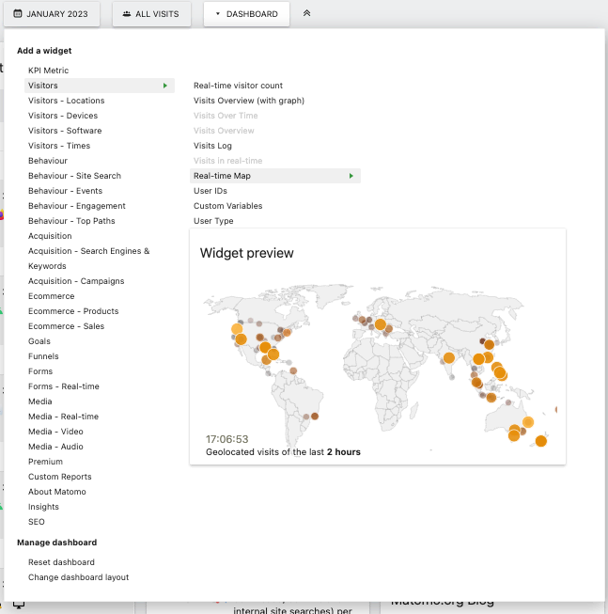This screenshot has height=614, width=608.
Task: Choose Visitors - Locations category
Action: click(66, 101)
